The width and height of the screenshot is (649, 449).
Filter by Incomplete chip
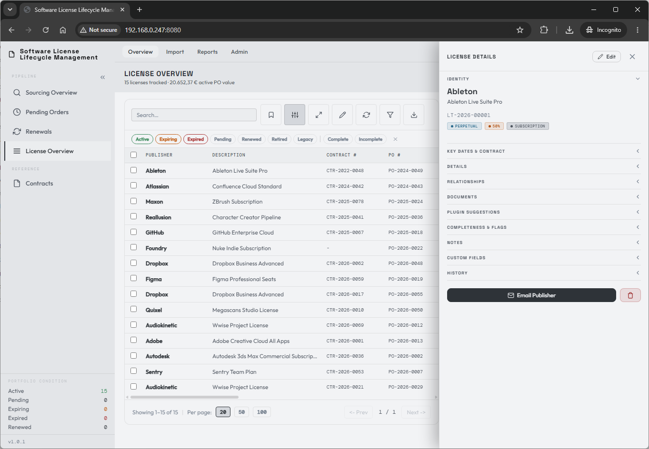[370, 139]
